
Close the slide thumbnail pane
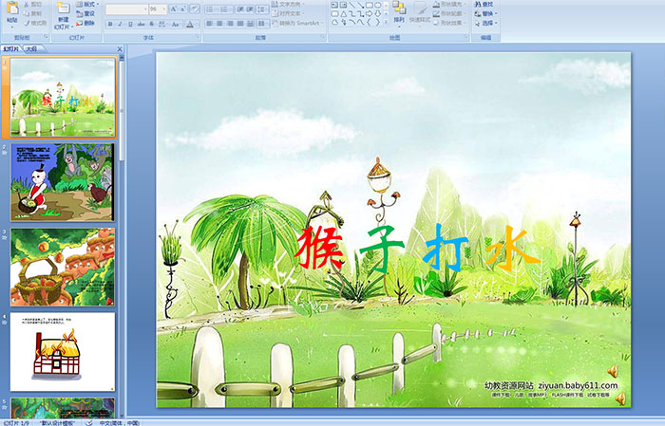pos(120,48)
